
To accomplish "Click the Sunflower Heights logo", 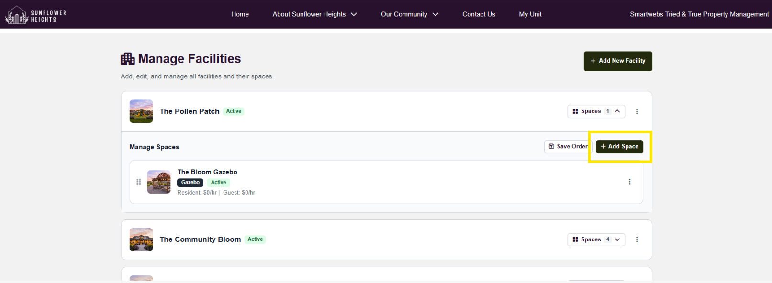I will (x=35, y=15).
